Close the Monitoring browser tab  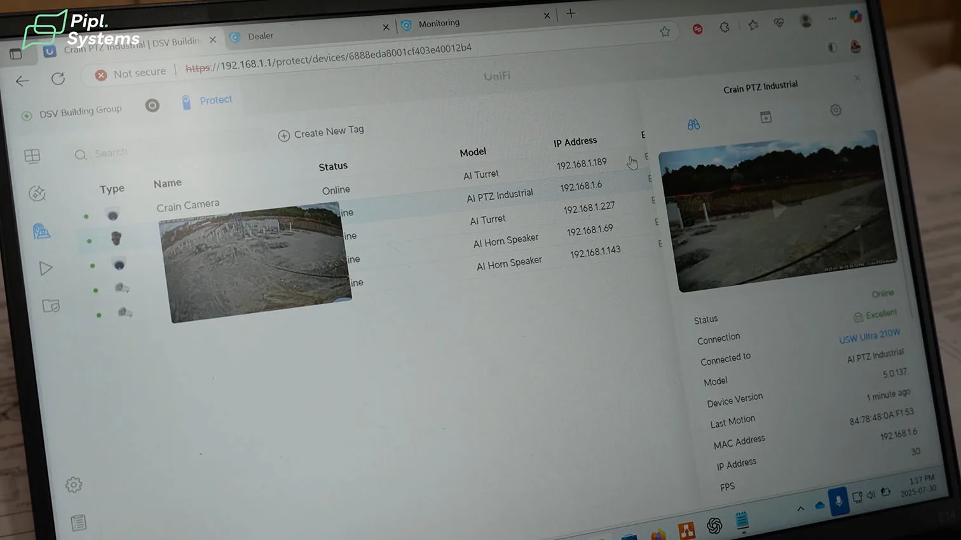(x=547, y=15)
